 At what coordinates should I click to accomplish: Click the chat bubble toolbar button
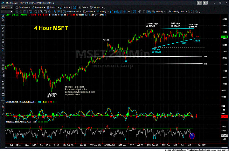[x=197, y=12]
